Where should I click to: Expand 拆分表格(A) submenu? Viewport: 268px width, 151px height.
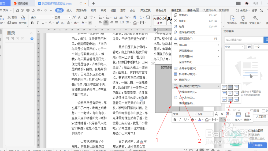click(x=196, y=51)
